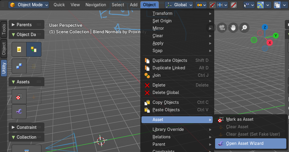Open the Apply submenu
This screenshot has width=289, height=152.
177,43
